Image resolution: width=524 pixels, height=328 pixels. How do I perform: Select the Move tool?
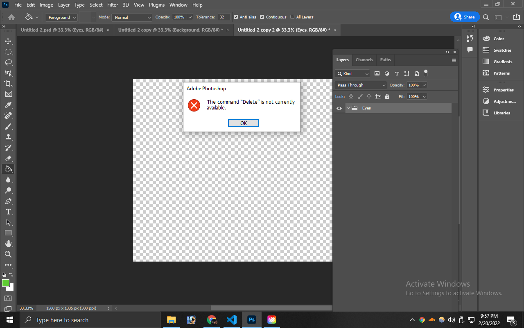8,41
